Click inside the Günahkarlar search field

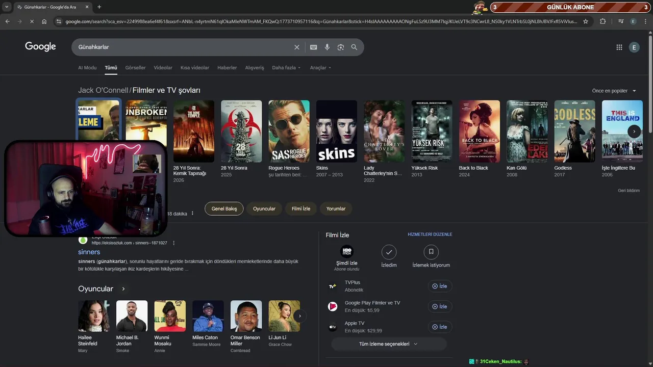coord(184,47)
